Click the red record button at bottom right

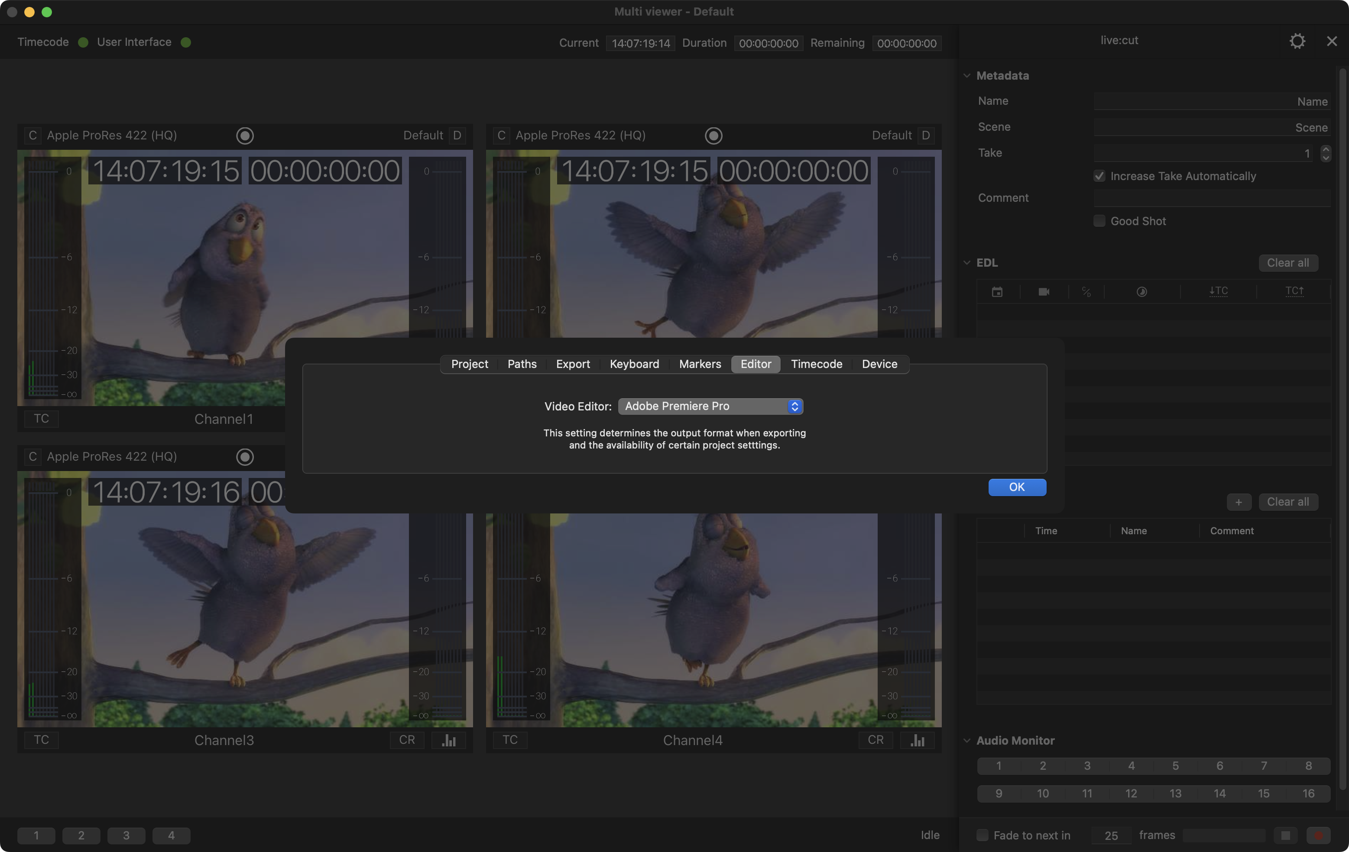pos(1318,835)
